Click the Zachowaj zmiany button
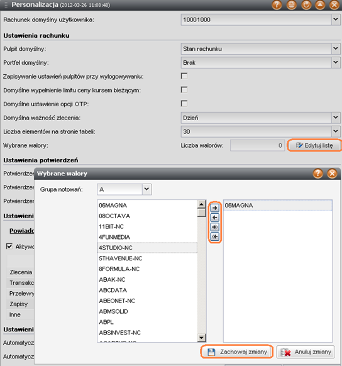This screenshot has height=366, width=342. [237, 352]
